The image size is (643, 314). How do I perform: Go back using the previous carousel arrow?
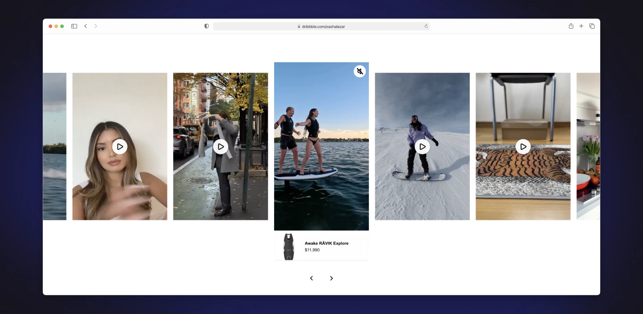click(311, 278)
